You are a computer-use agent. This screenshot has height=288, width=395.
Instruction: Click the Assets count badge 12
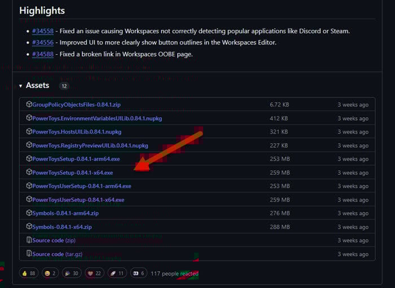(64, 86)
